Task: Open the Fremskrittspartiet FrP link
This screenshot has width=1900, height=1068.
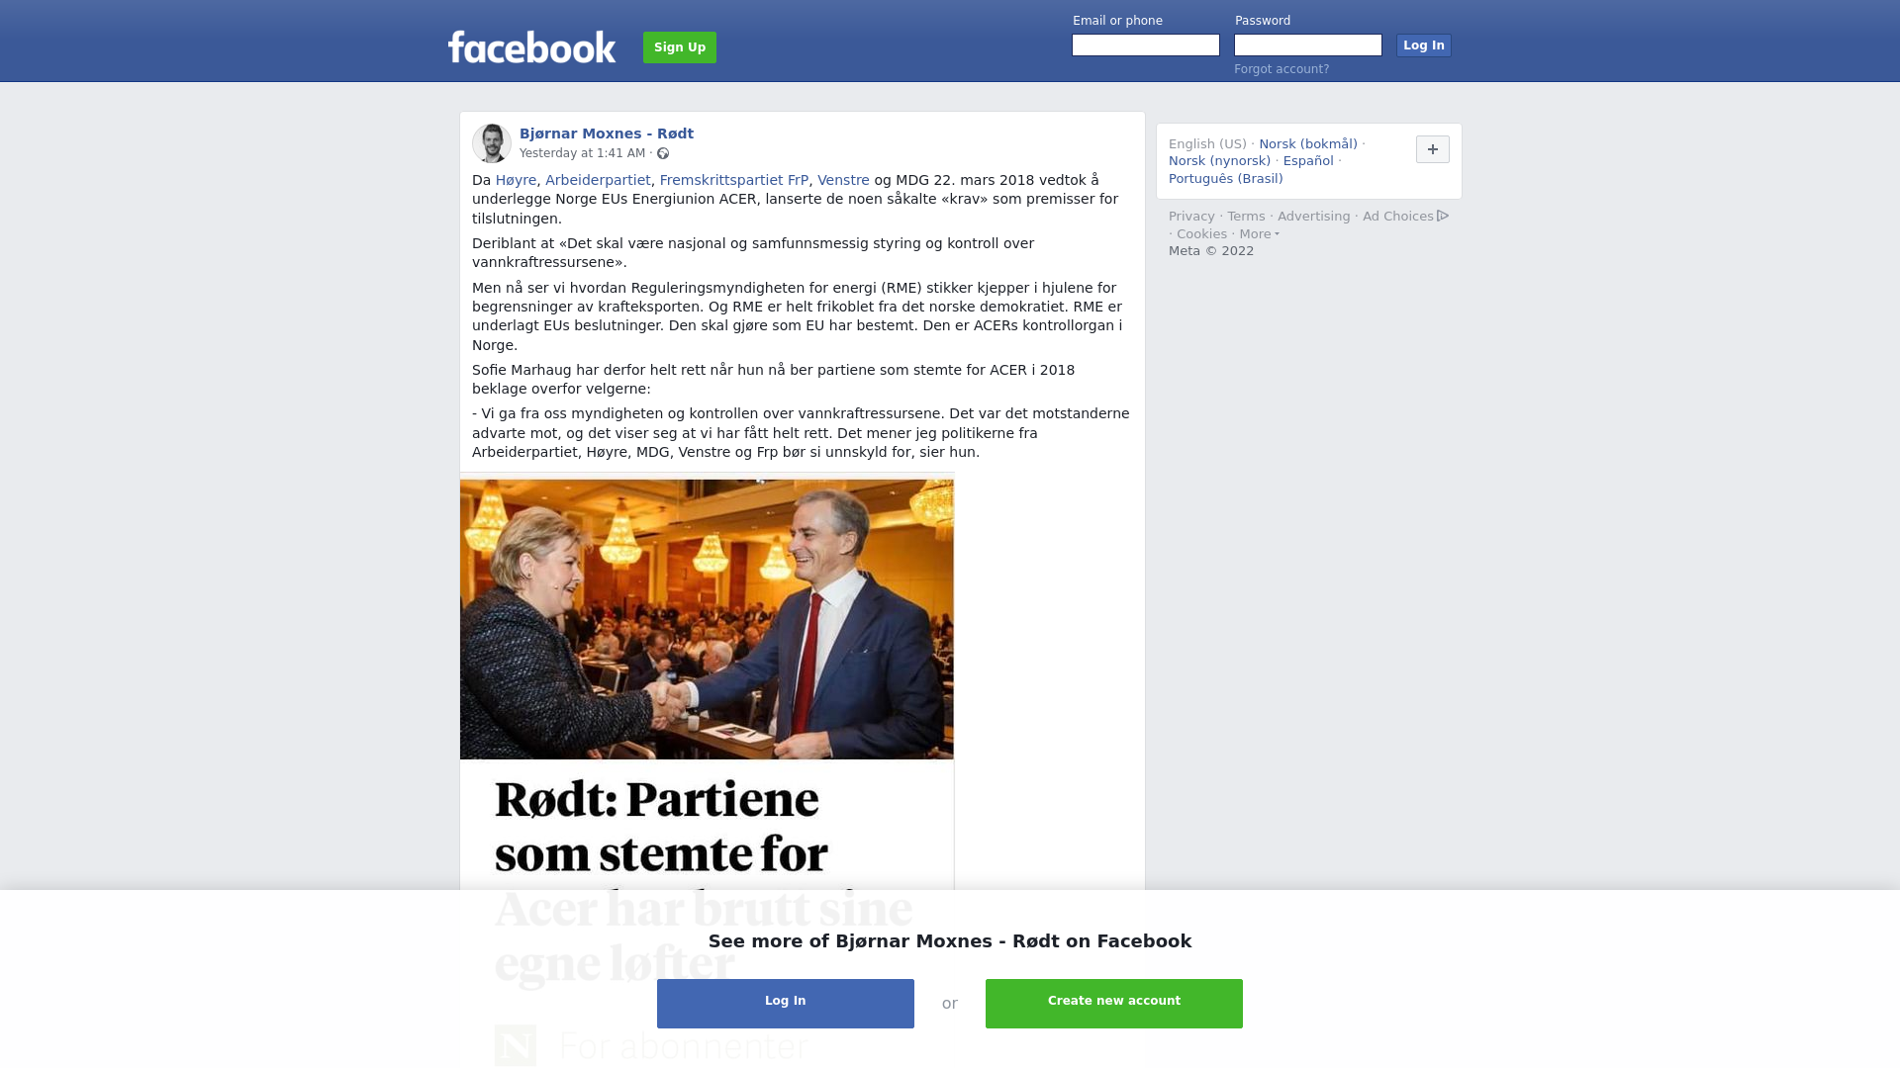Action: (734, 180)
